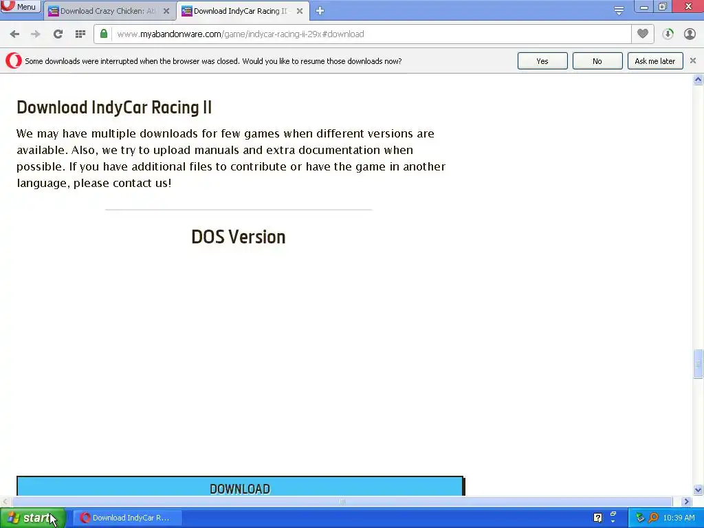
Task: Click Yes to resume downloads
Action: tap(542, 61)
